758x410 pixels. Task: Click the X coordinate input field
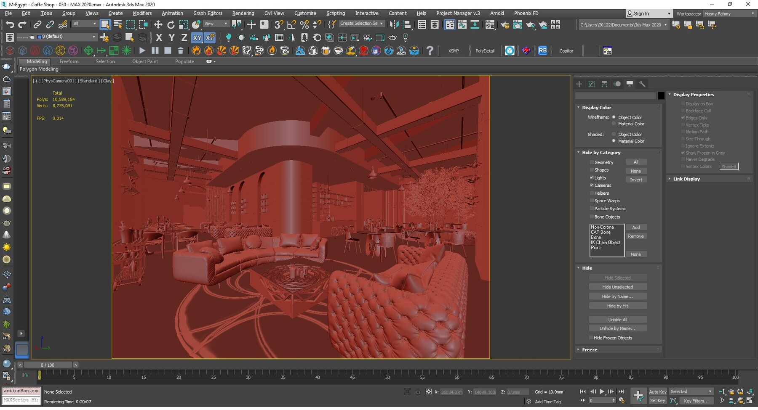(451, 391)
